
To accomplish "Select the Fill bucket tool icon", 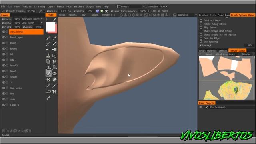I will (x=54, y=80).
